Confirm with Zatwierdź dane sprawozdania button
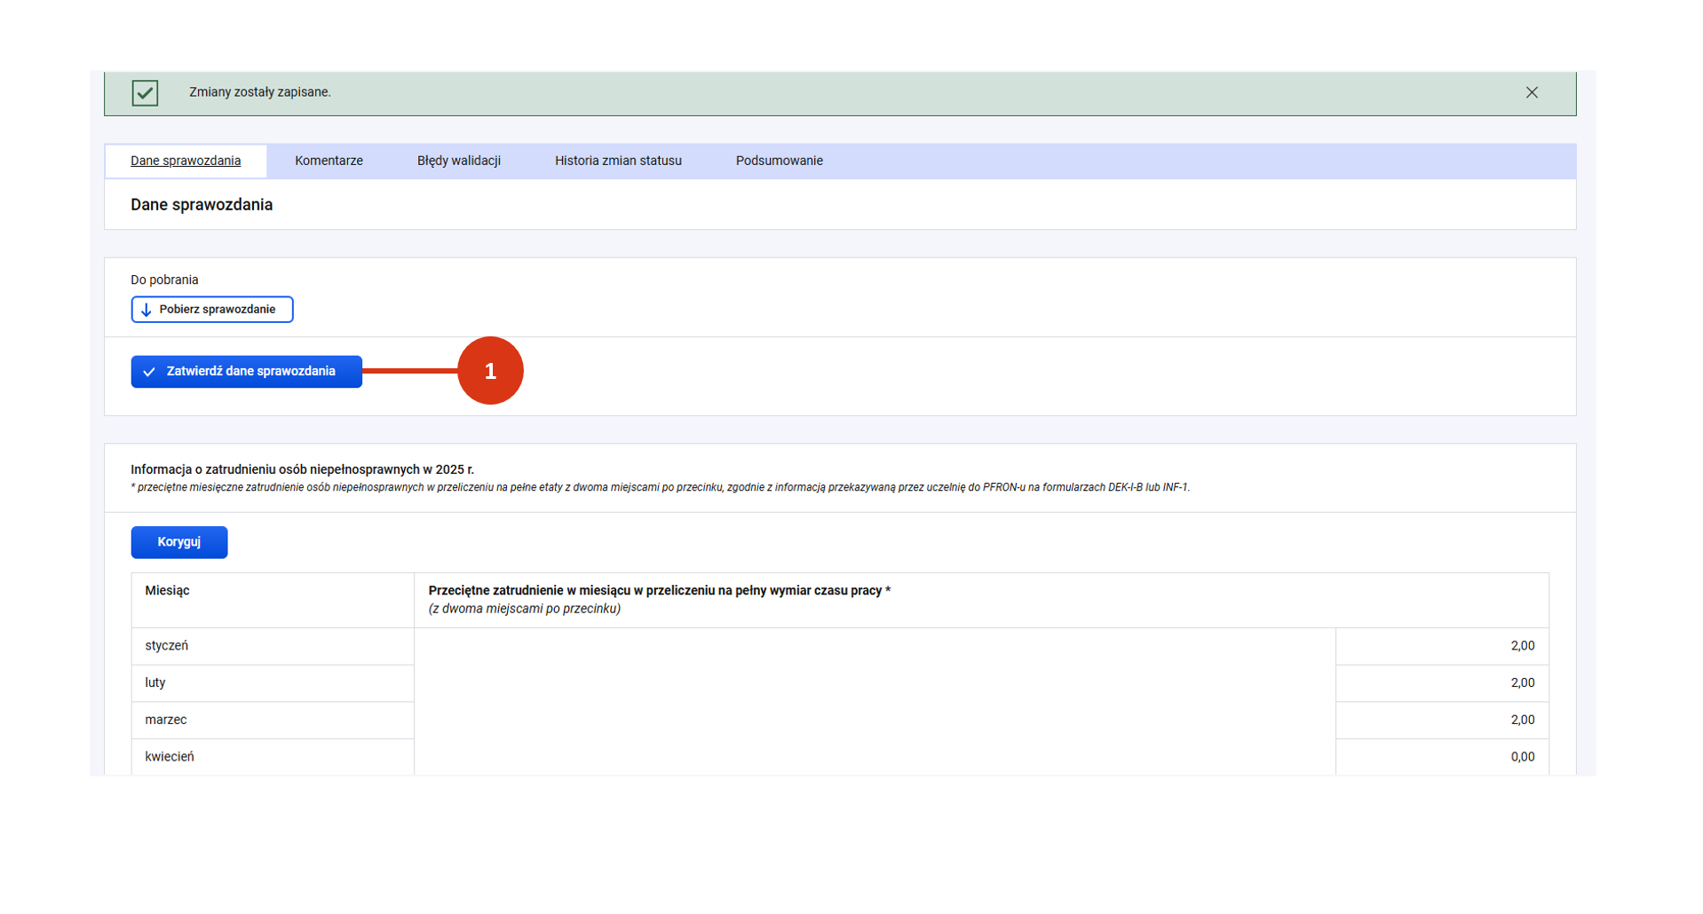 coord(247,372)
